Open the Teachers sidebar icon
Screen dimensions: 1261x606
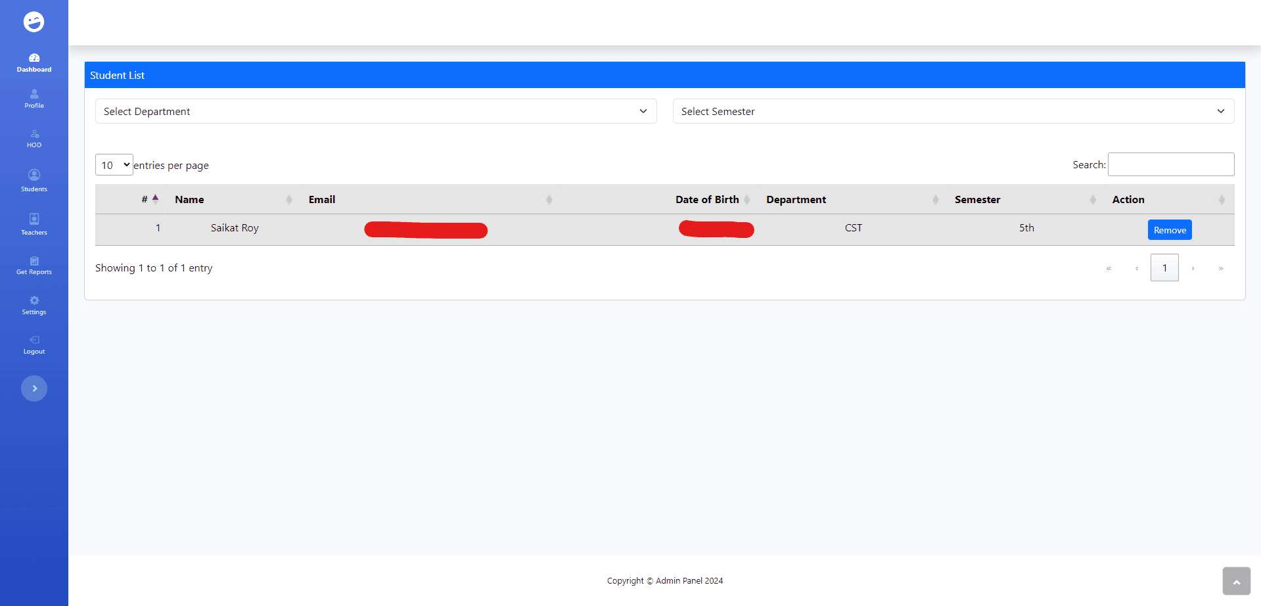click(x=34, y=219)
